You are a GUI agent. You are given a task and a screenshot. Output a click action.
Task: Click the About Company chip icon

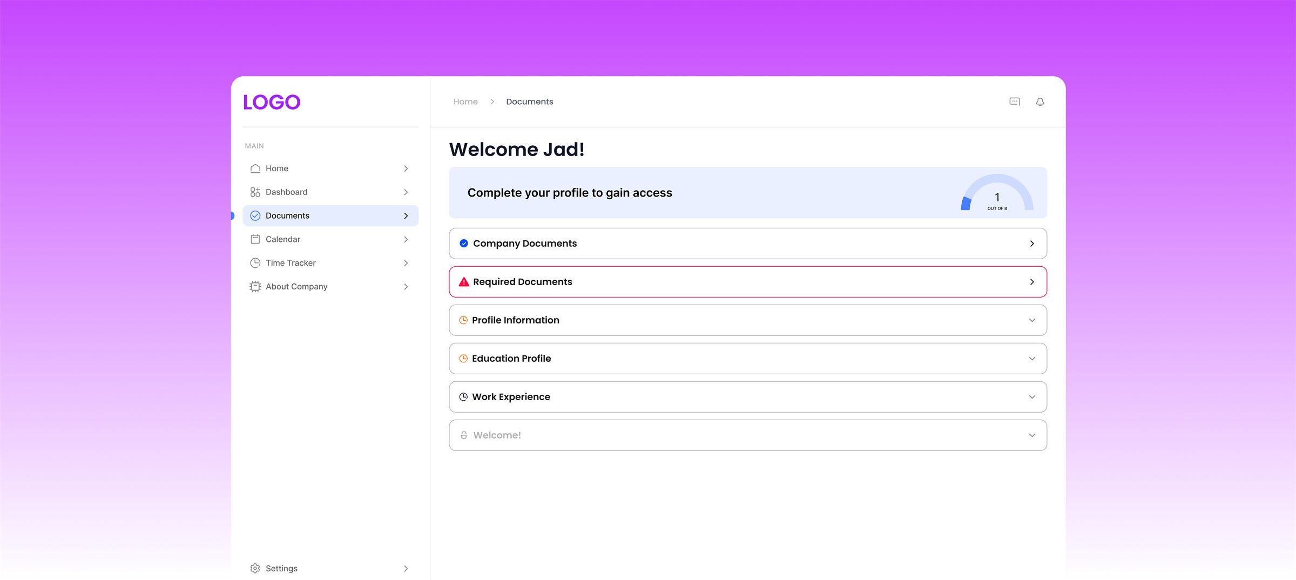(255, 287)
